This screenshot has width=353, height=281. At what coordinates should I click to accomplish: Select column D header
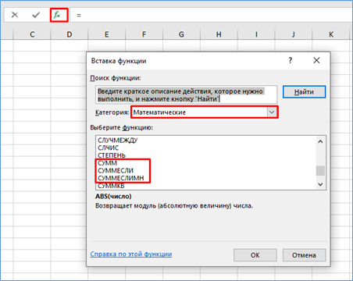point(70,34)
